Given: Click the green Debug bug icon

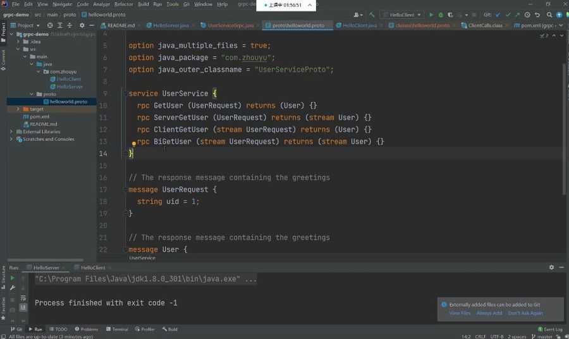Looking at the screenshot, I should 441,15.
